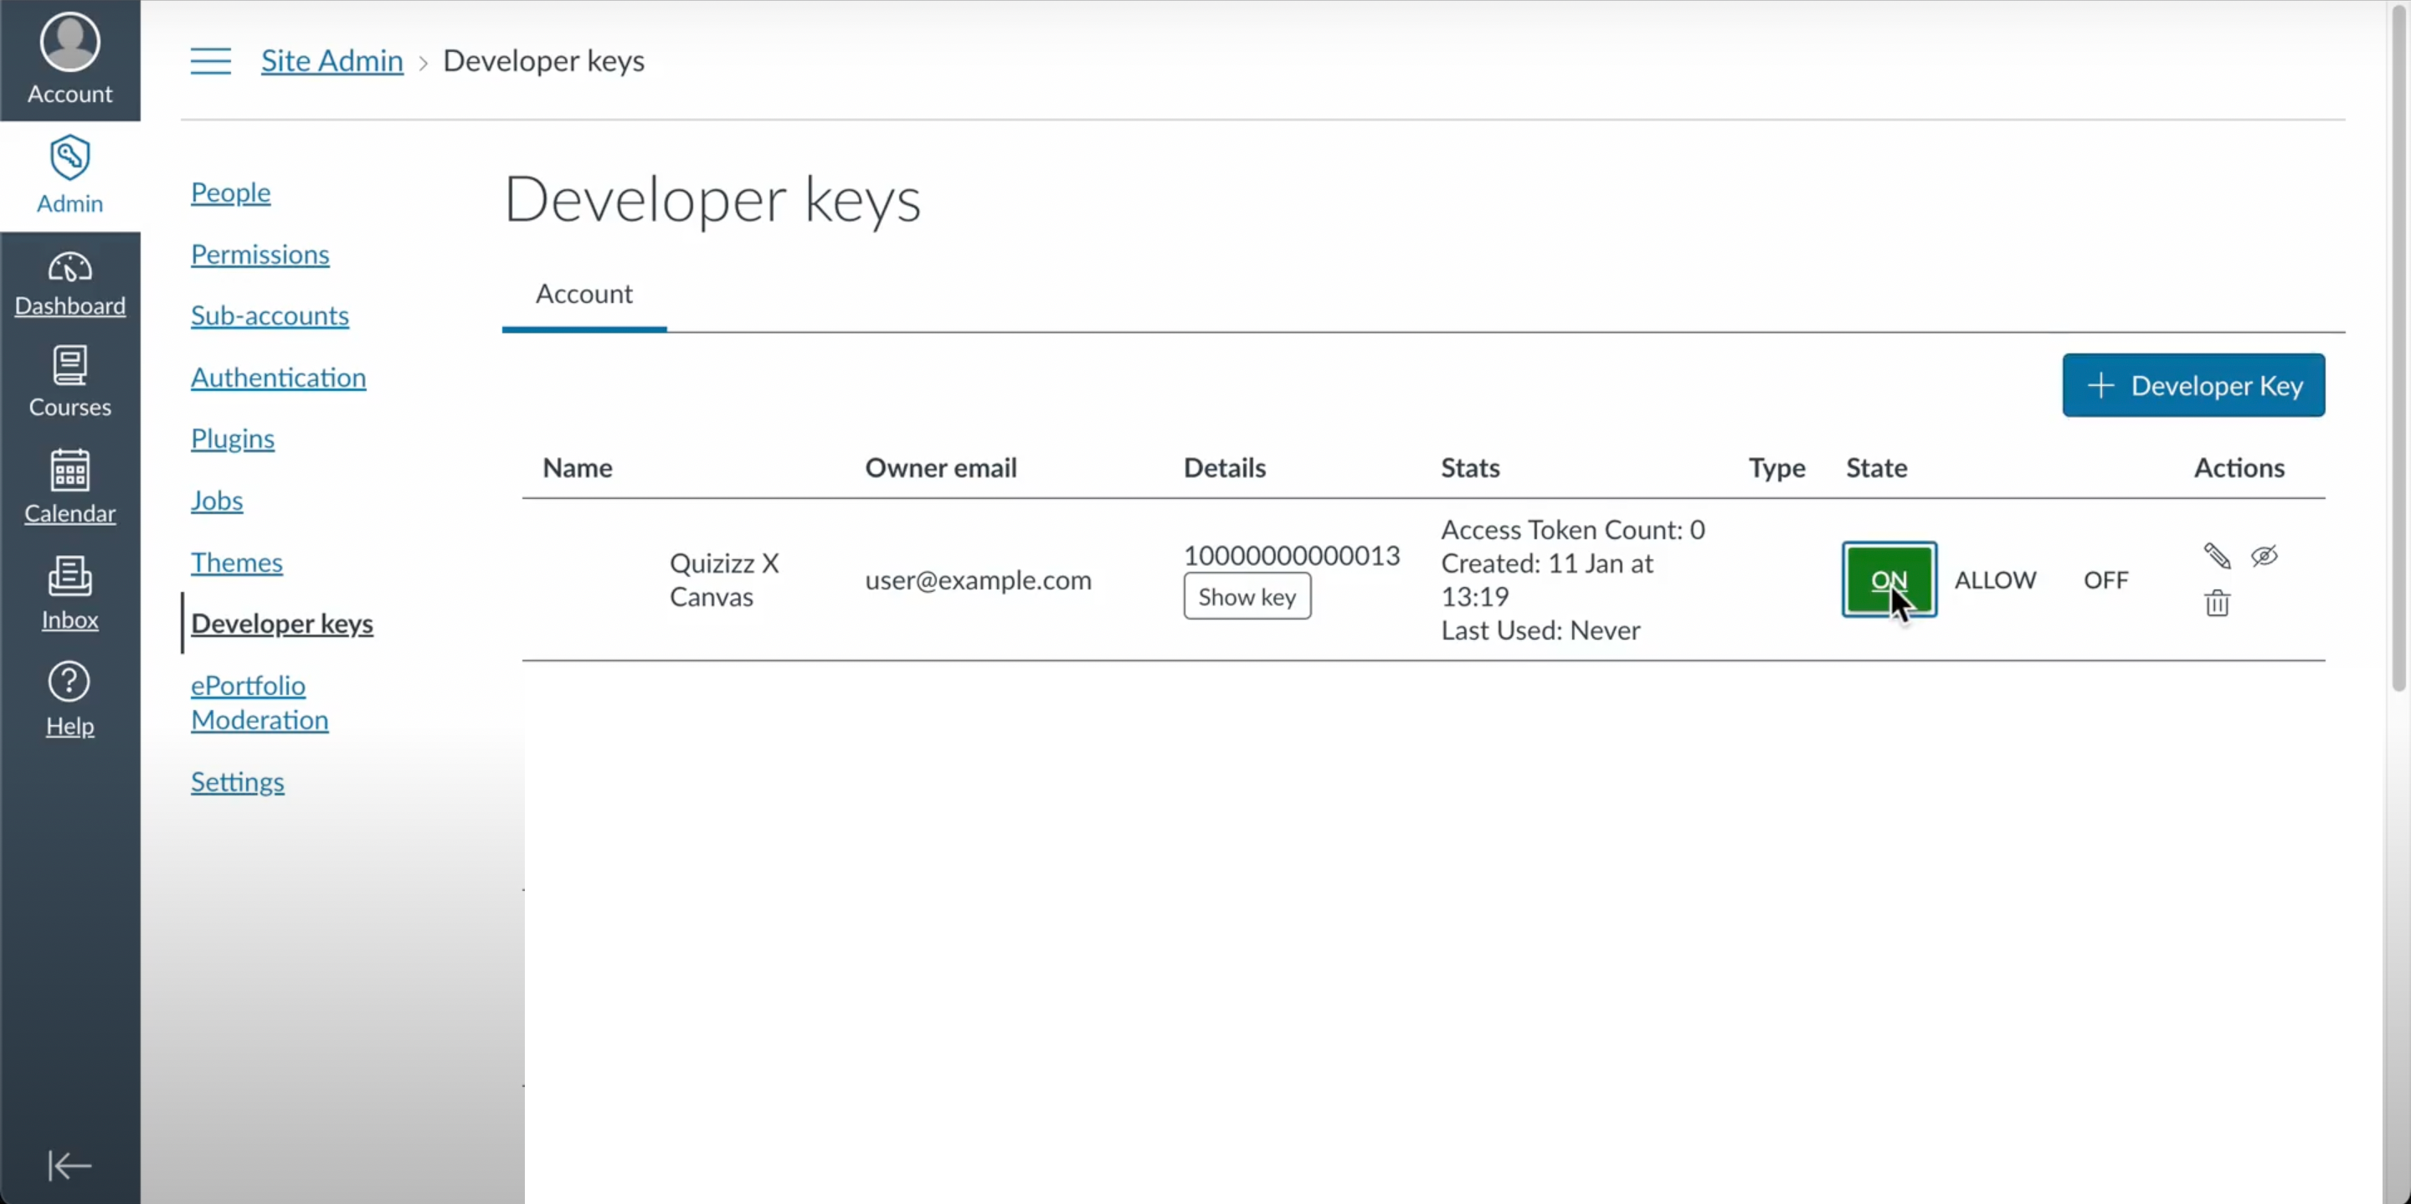This screenshot has height=1204, width=2411.
Task: Open the Account profile icon
Action: (x=69, y=42)
